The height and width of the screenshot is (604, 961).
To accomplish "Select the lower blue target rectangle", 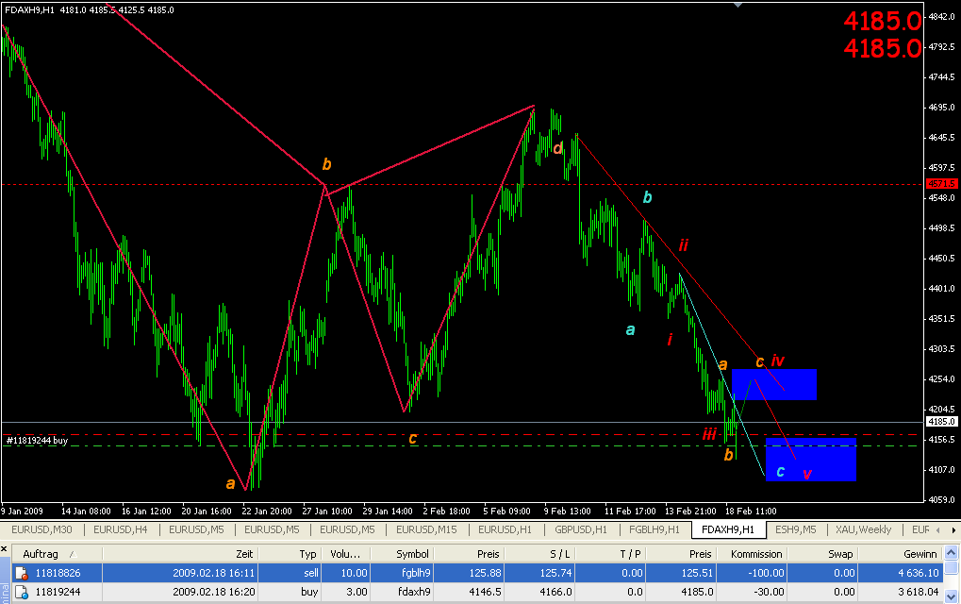I will [811, 459].
